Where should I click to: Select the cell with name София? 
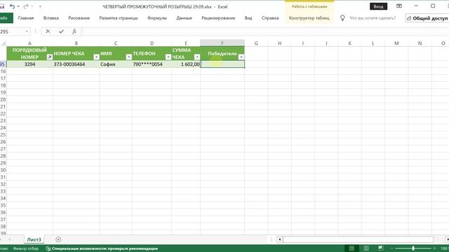(x=116, y=64)
